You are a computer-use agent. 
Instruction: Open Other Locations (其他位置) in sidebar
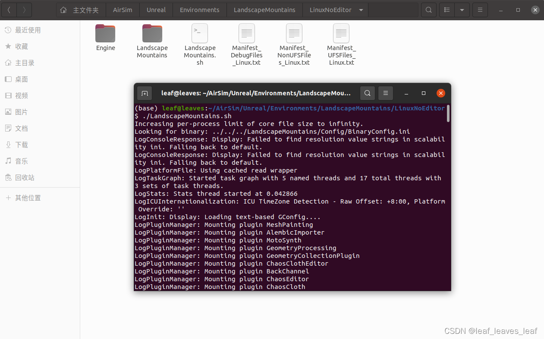(40, 198)
